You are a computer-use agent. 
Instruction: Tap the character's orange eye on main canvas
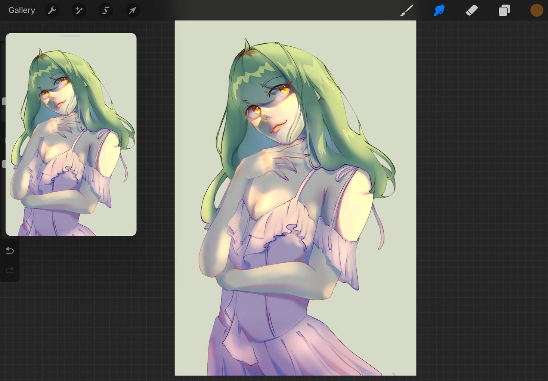pos(285,89)
